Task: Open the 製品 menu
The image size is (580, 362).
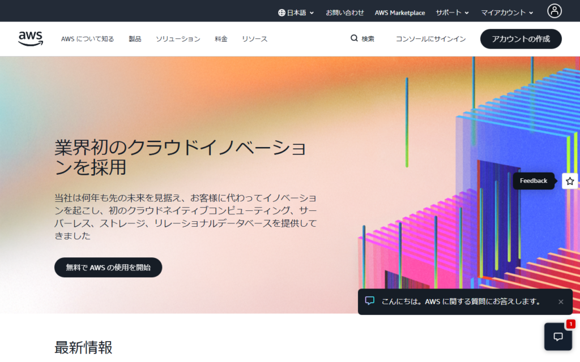Action: (x=135, y=39)
